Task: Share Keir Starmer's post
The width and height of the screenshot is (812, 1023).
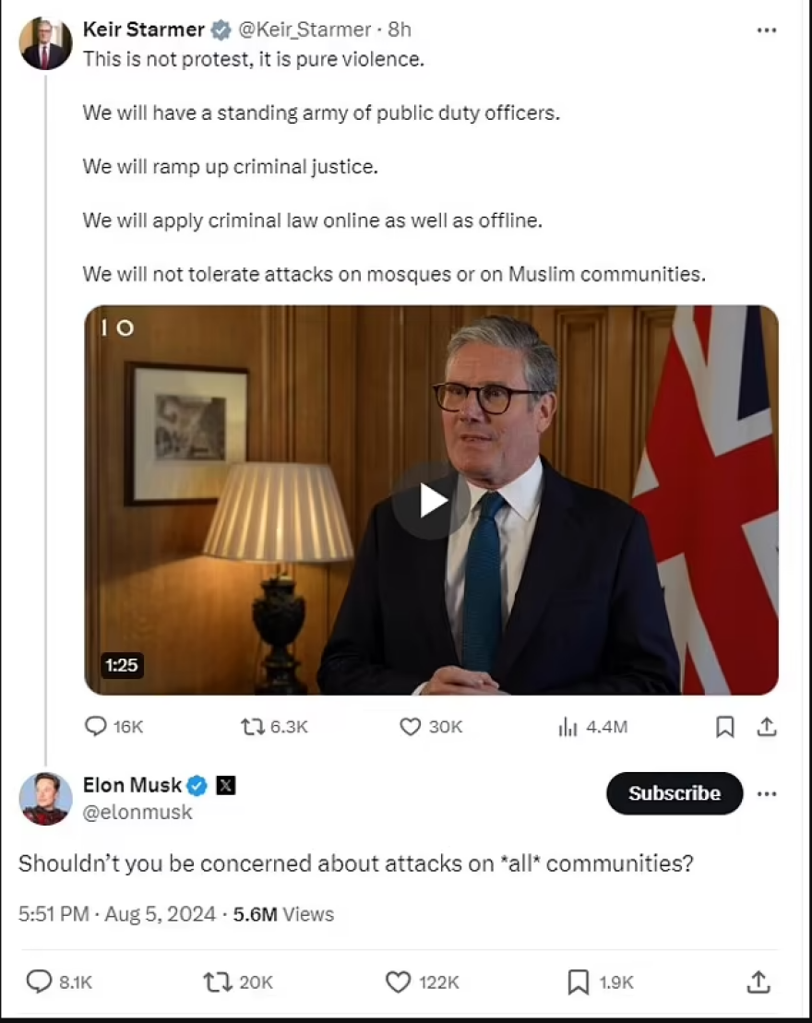Action: tap(766, 727)
